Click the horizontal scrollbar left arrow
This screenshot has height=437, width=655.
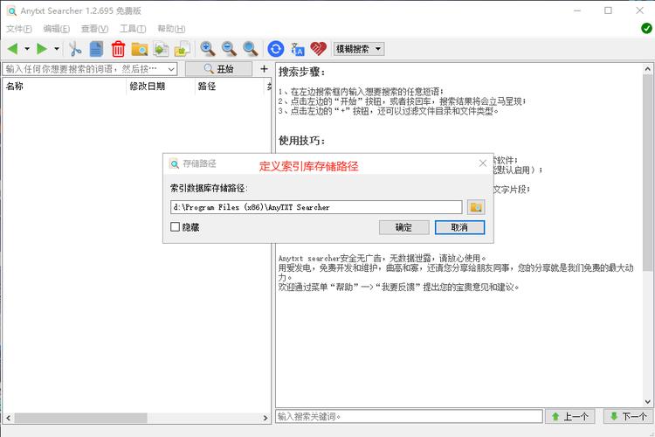pos(8,418)
